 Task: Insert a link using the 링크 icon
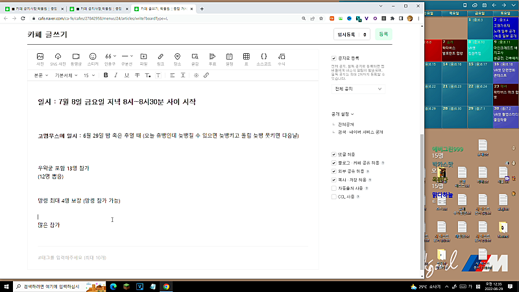tap(160, 59)
